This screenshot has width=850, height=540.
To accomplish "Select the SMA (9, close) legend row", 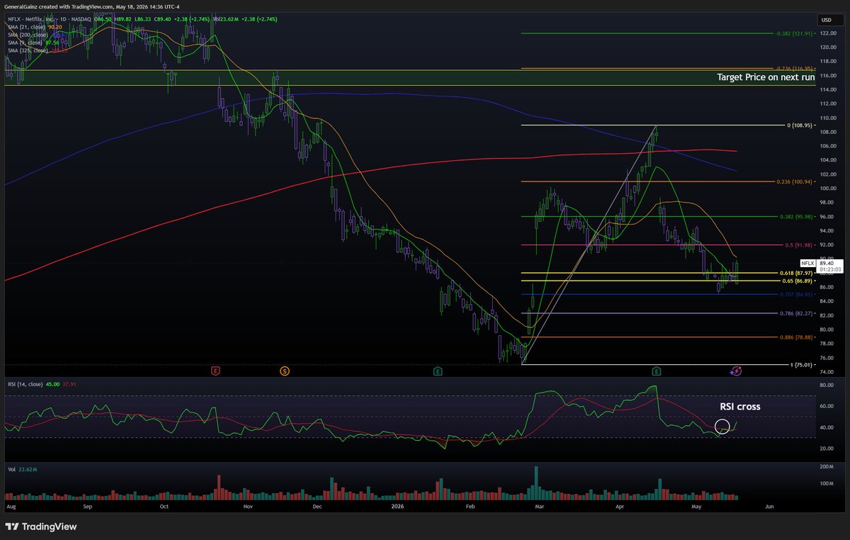I will pyautogui.click(x=35, y=43).
